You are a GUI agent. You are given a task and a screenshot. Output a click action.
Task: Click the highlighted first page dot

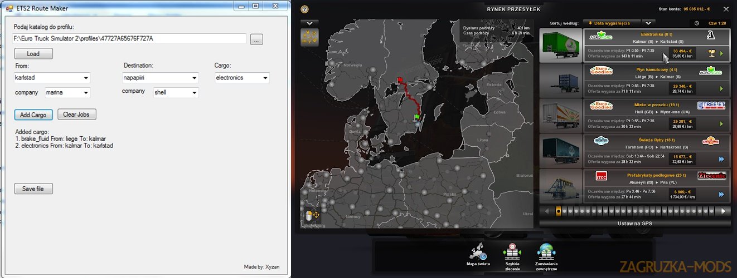[x=558, y=211]
